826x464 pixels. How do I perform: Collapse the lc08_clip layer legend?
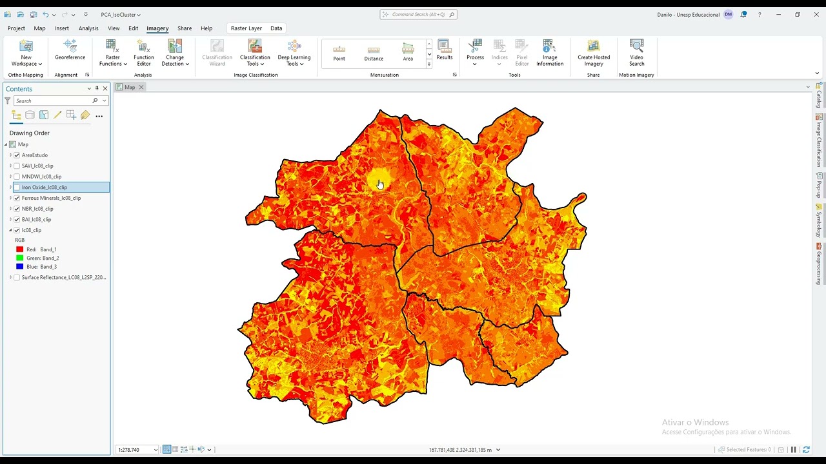coord(10,230)
